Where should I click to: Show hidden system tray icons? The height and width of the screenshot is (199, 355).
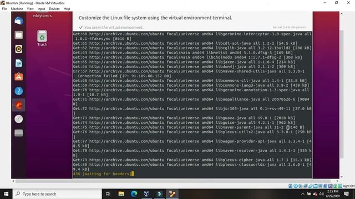302,194
